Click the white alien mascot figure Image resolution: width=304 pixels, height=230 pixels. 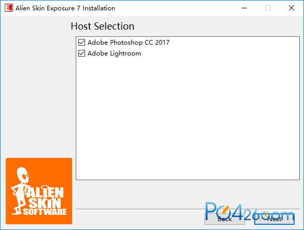[x=21, y=191]
